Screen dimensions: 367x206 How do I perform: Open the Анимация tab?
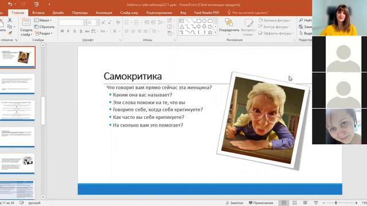(104, 13)
